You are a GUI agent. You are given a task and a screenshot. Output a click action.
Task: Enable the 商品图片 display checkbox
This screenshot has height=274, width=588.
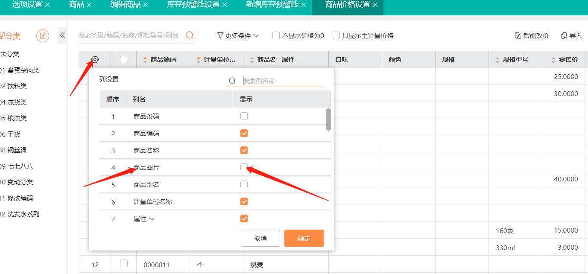coord(244,167)
